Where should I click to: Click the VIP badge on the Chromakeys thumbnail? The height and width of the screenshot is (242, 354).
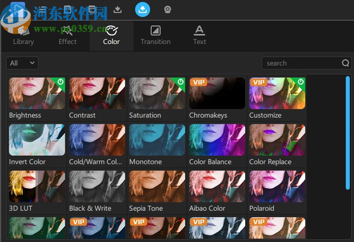point(198,82)
